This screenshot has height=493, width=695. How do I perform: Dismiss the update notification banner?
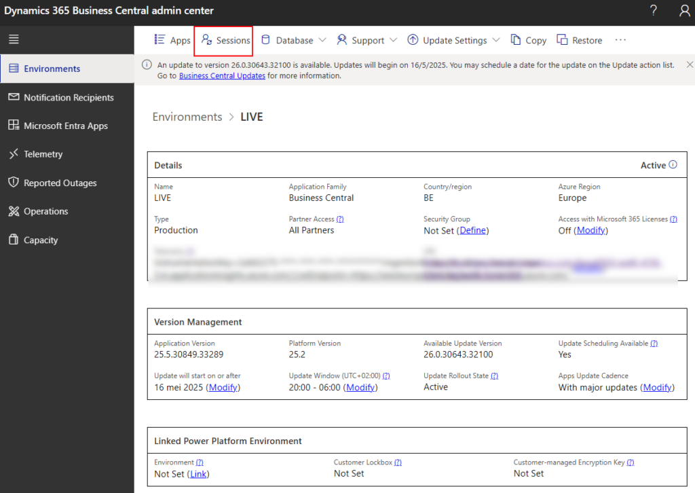[x=690, y=65]
